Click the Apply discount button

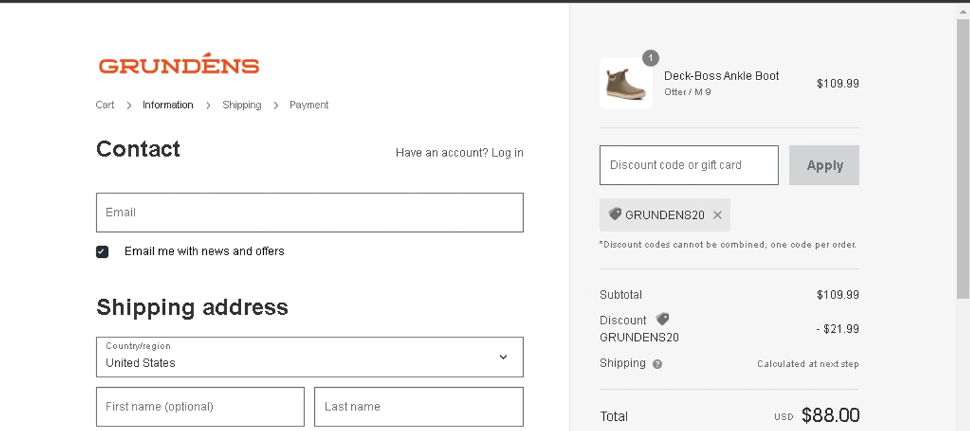coord(824,165)
